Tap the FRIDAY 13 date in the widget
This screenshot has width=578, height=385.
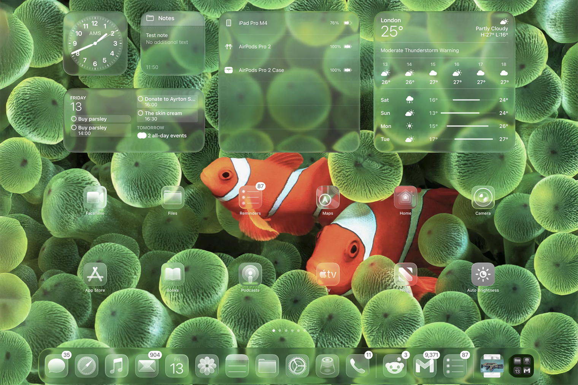coord(78,104)
